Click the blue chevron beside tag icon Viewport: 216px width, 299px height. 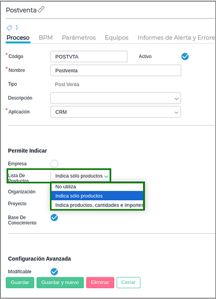pyautogui.click(x=17, y=28)
